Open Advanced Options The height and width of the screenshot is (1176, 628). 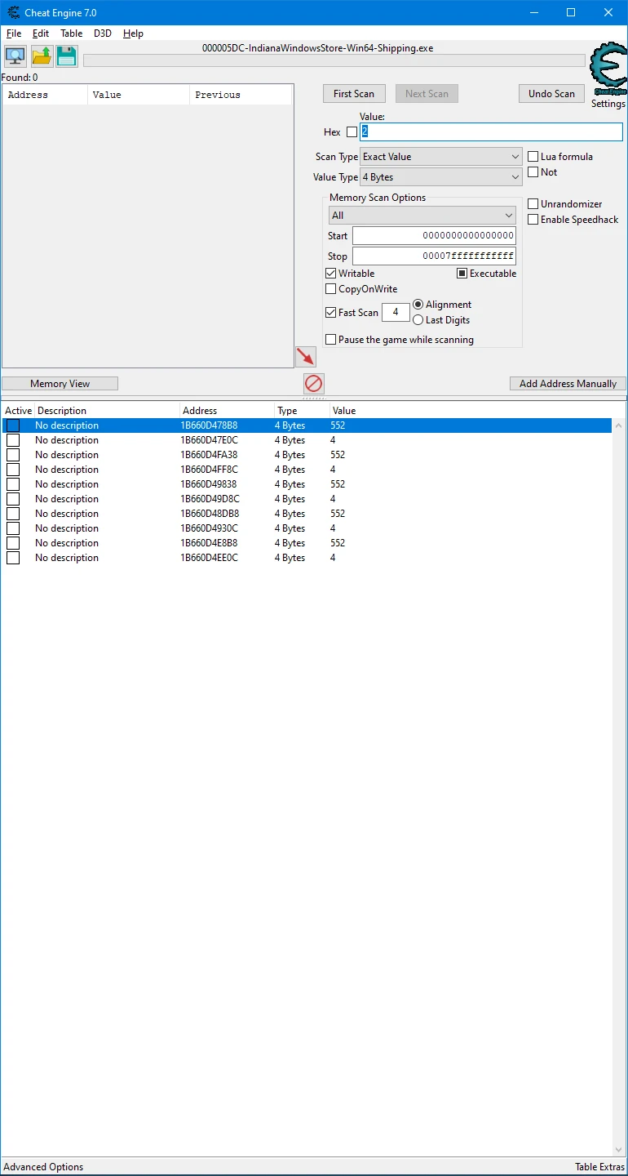point(43,1167)
